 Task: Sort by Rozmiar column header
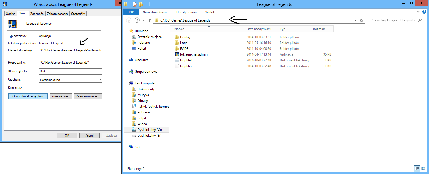322,29
